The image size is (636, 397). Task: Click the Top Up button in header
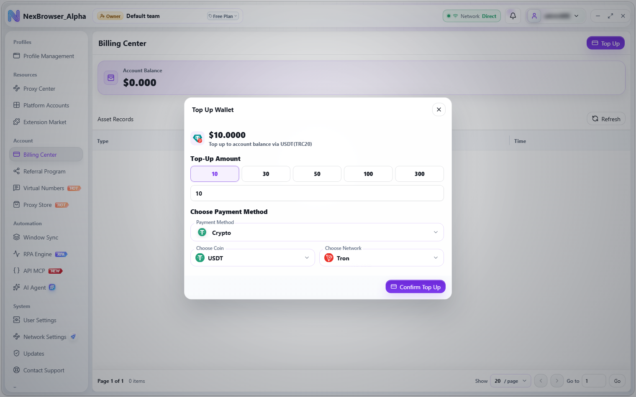click(605, 43)
